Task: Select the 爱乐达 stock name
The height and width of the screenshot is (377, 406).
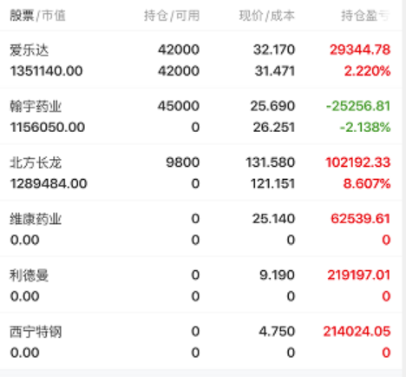Action: pyautogui.click(x=29, y=50)
